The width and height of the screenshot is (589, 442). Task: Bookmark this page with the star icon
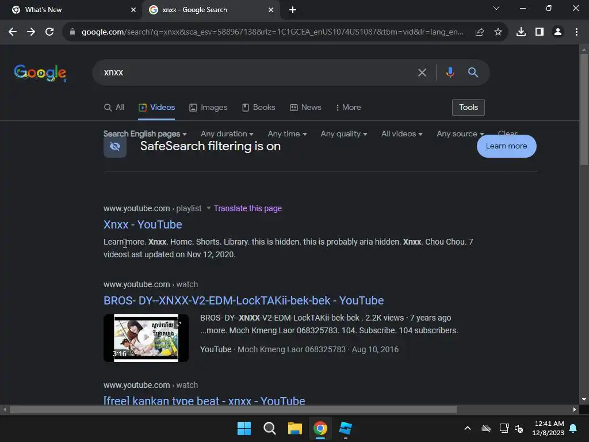tap(498, 32)
